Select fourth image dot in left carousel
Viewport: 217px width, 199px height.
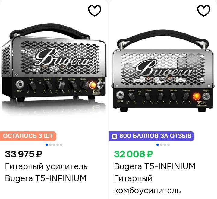(x=58, y=145)
